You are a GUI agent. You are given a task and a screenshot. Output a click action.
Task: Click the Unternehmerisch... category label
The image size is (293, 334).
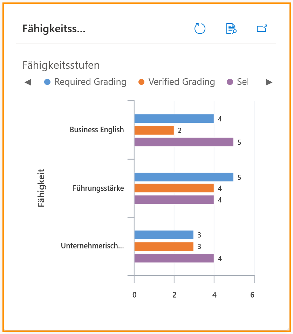(92, 246)
